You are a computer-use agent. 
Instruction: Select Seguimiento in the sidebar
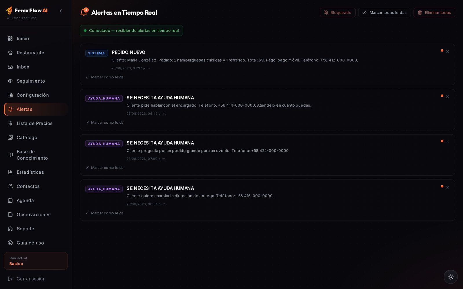pyautogui.click(x=36, y=81)
